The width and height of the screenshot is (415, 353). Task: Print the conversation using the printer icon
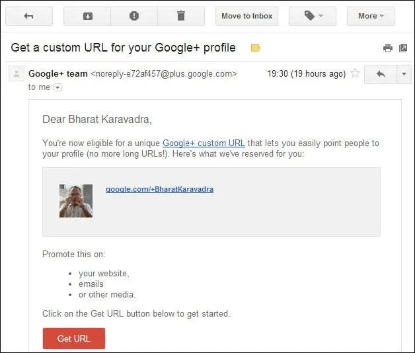(x=388, y=48)
